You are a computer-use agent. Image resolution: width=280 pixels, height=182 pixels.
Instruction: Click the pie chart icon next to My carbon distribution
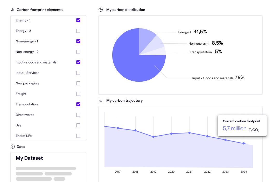[x=100, y=9]
